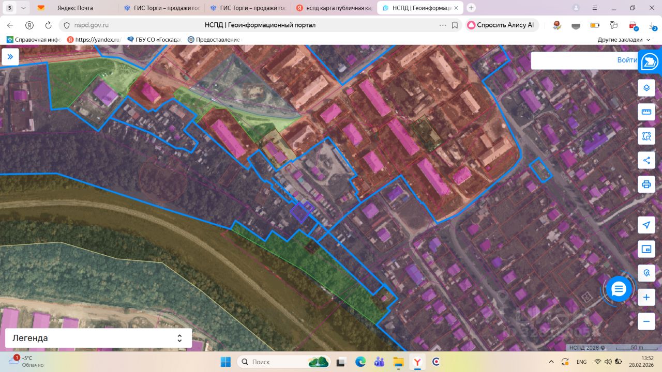Switch to the Яндекс Почта tab

click(x=74, y=8)
